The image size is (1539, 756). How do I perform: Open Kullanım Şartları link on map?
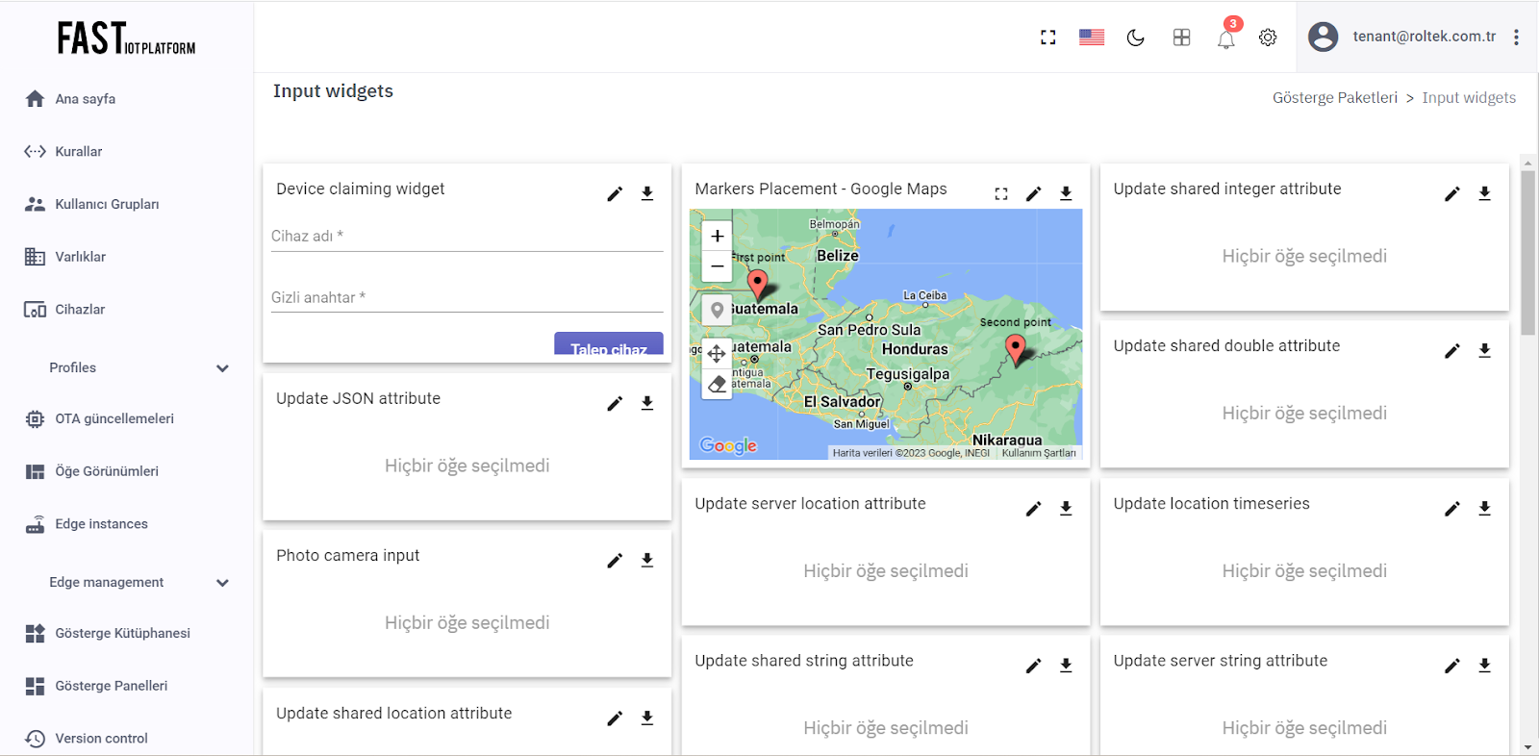[1039, 453]
